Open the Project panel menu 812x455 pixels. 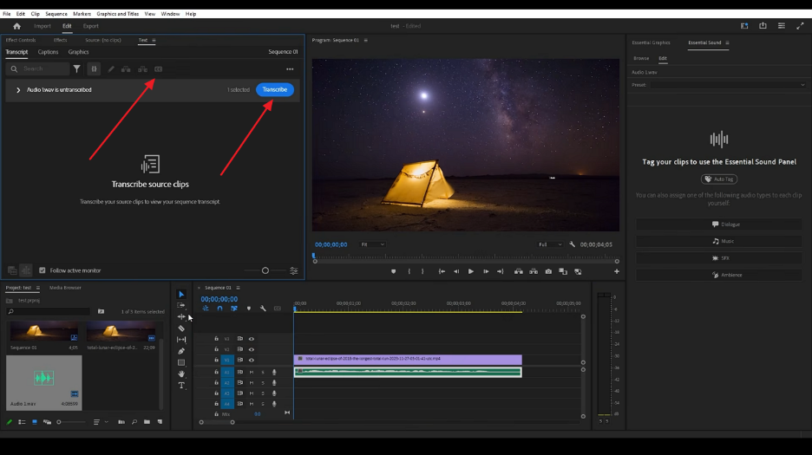(38, 288)
